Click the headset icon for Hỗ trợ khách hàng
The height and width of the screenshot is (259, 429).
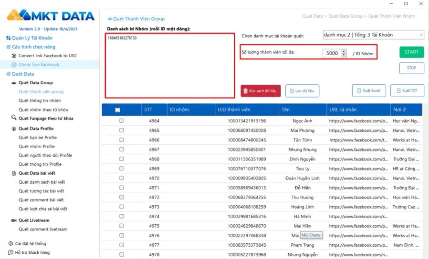(10, 252)
